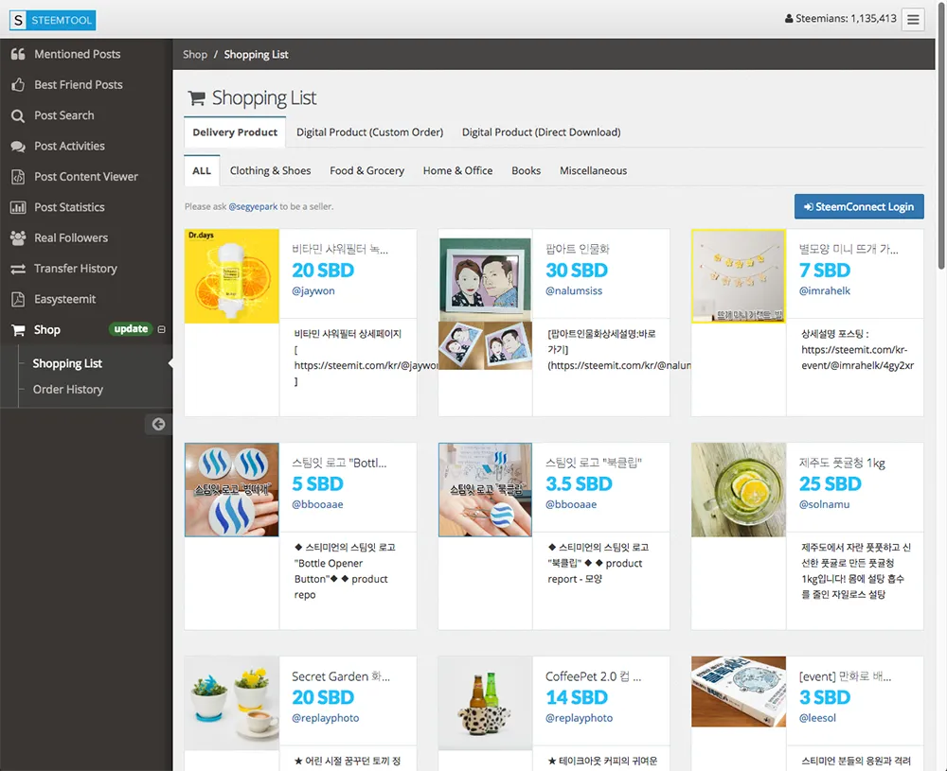
Task: Collapse the sidebar with the arrow button
Action: (158, 424)
